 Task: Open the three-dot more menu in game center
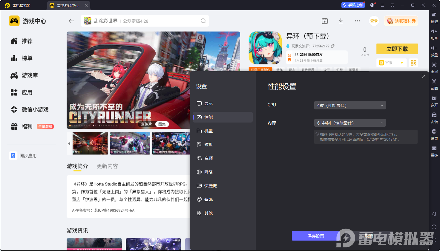357,21
